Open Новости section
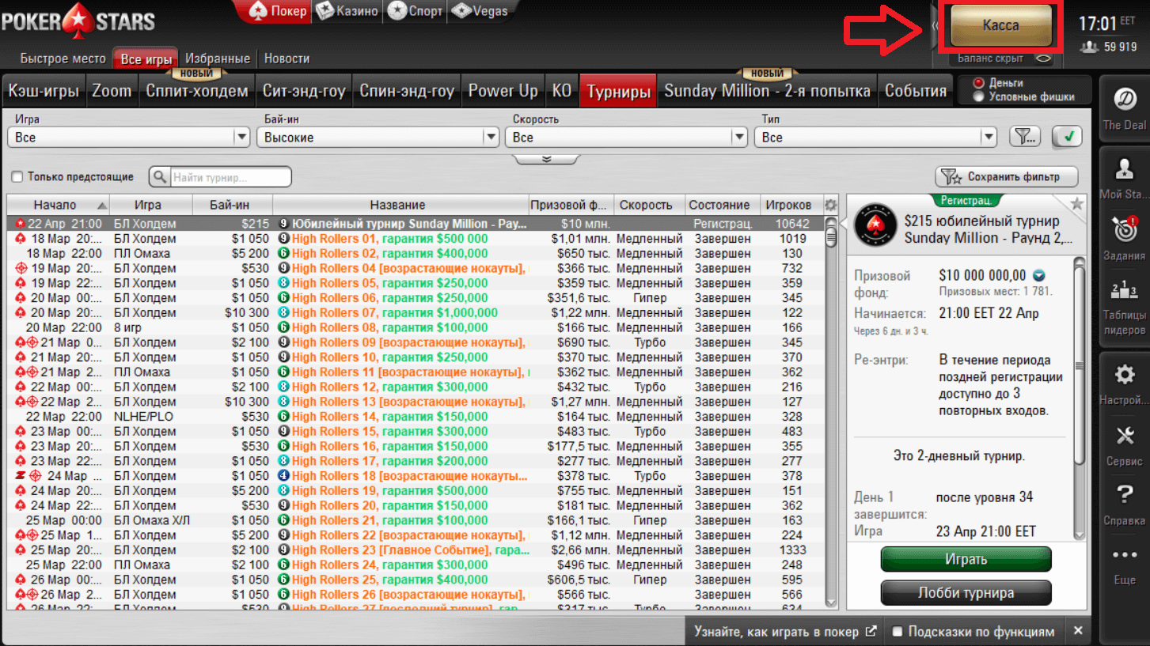The width and height of the screenshot is (1150, 646). [287, 59]
